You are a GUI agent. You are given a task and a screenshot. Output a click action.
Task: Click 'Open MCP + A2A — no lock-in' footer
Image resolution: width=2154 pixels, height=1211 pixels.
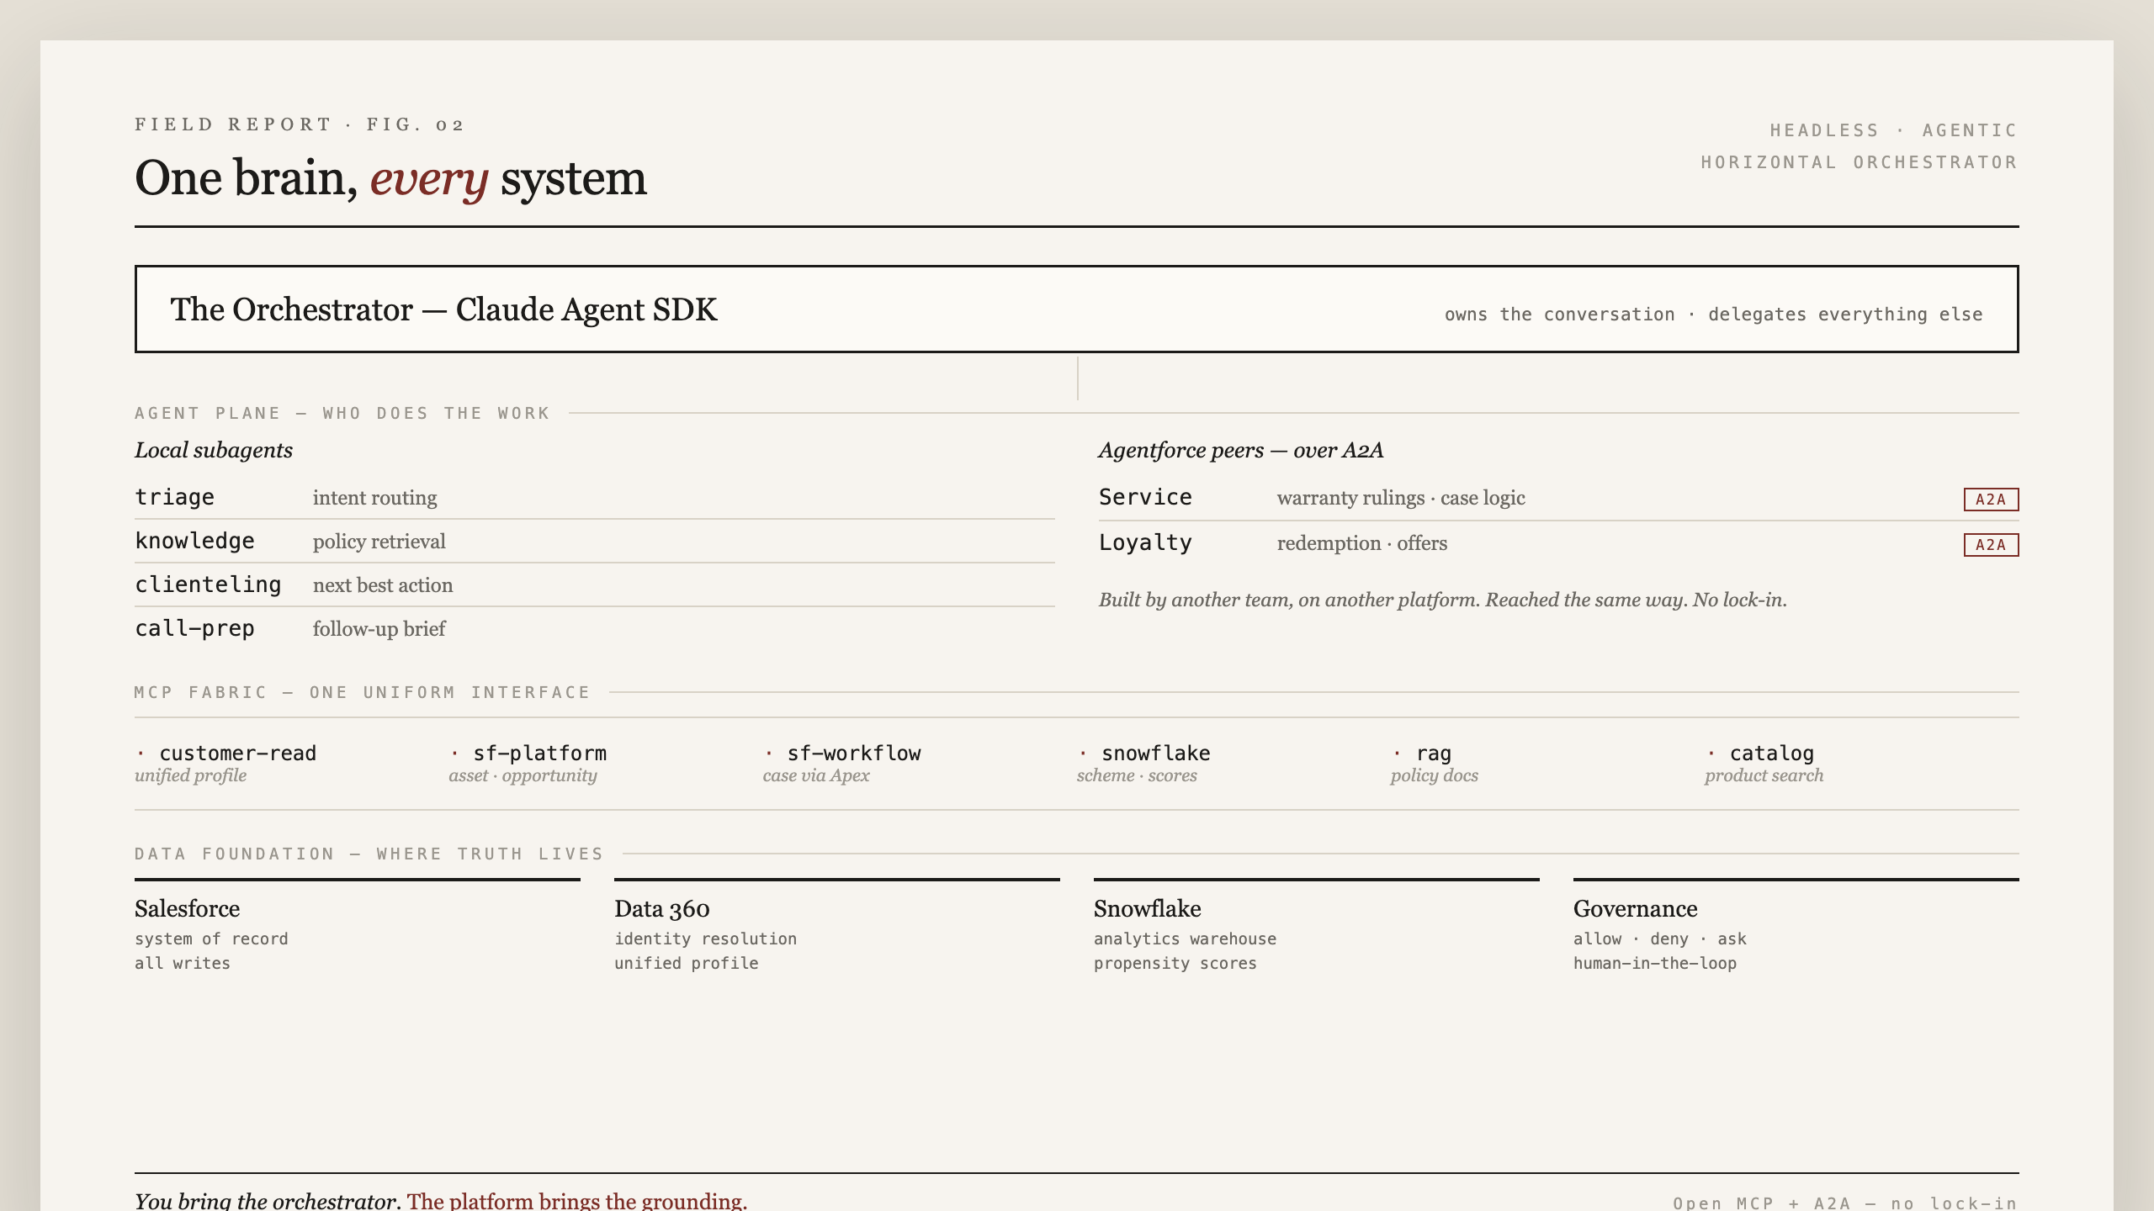click(1845, 1203)
